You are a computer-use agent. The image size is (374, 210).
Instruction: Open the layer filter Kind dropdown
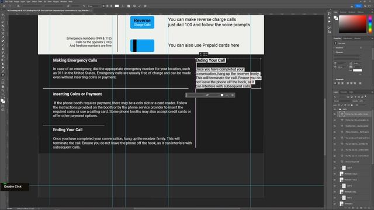tap(340, 97)
